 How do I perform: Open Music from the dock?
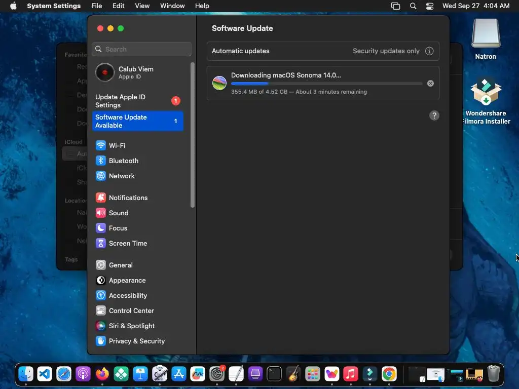click(x=351, y=374)
